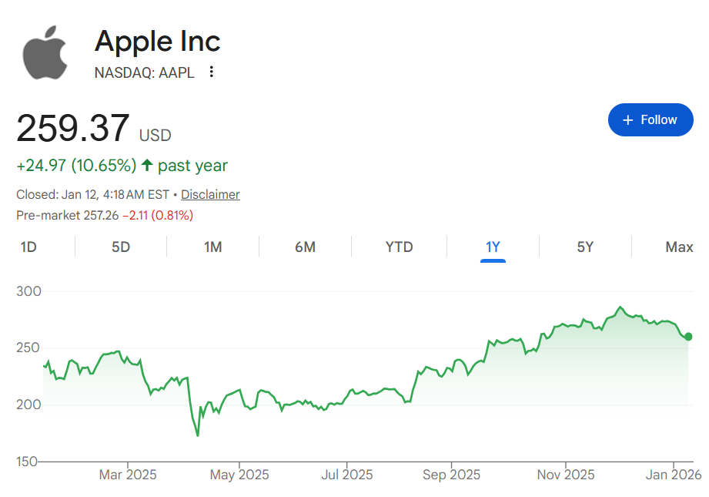This screenshot has height=497, width=709.
Task: Click the Apple Inc title
Action: pos(158,42)
